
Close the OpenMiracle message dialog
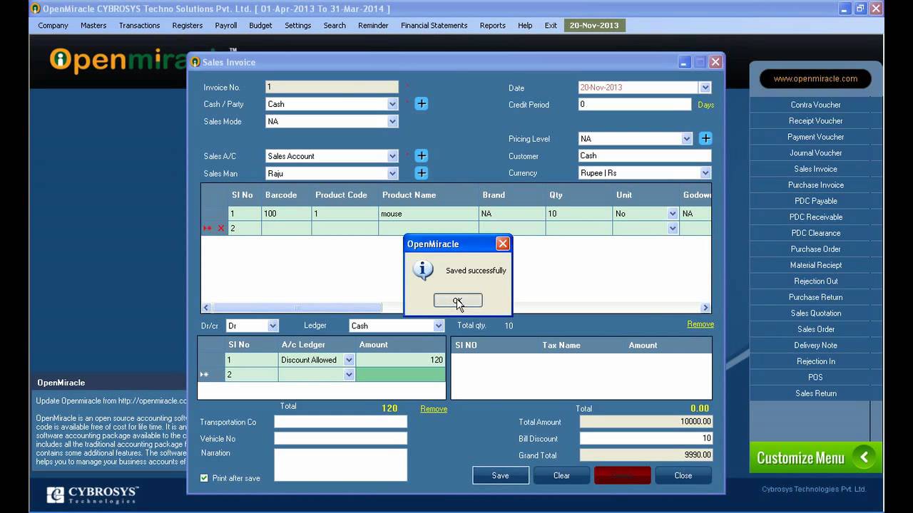[x=503, y=244]
